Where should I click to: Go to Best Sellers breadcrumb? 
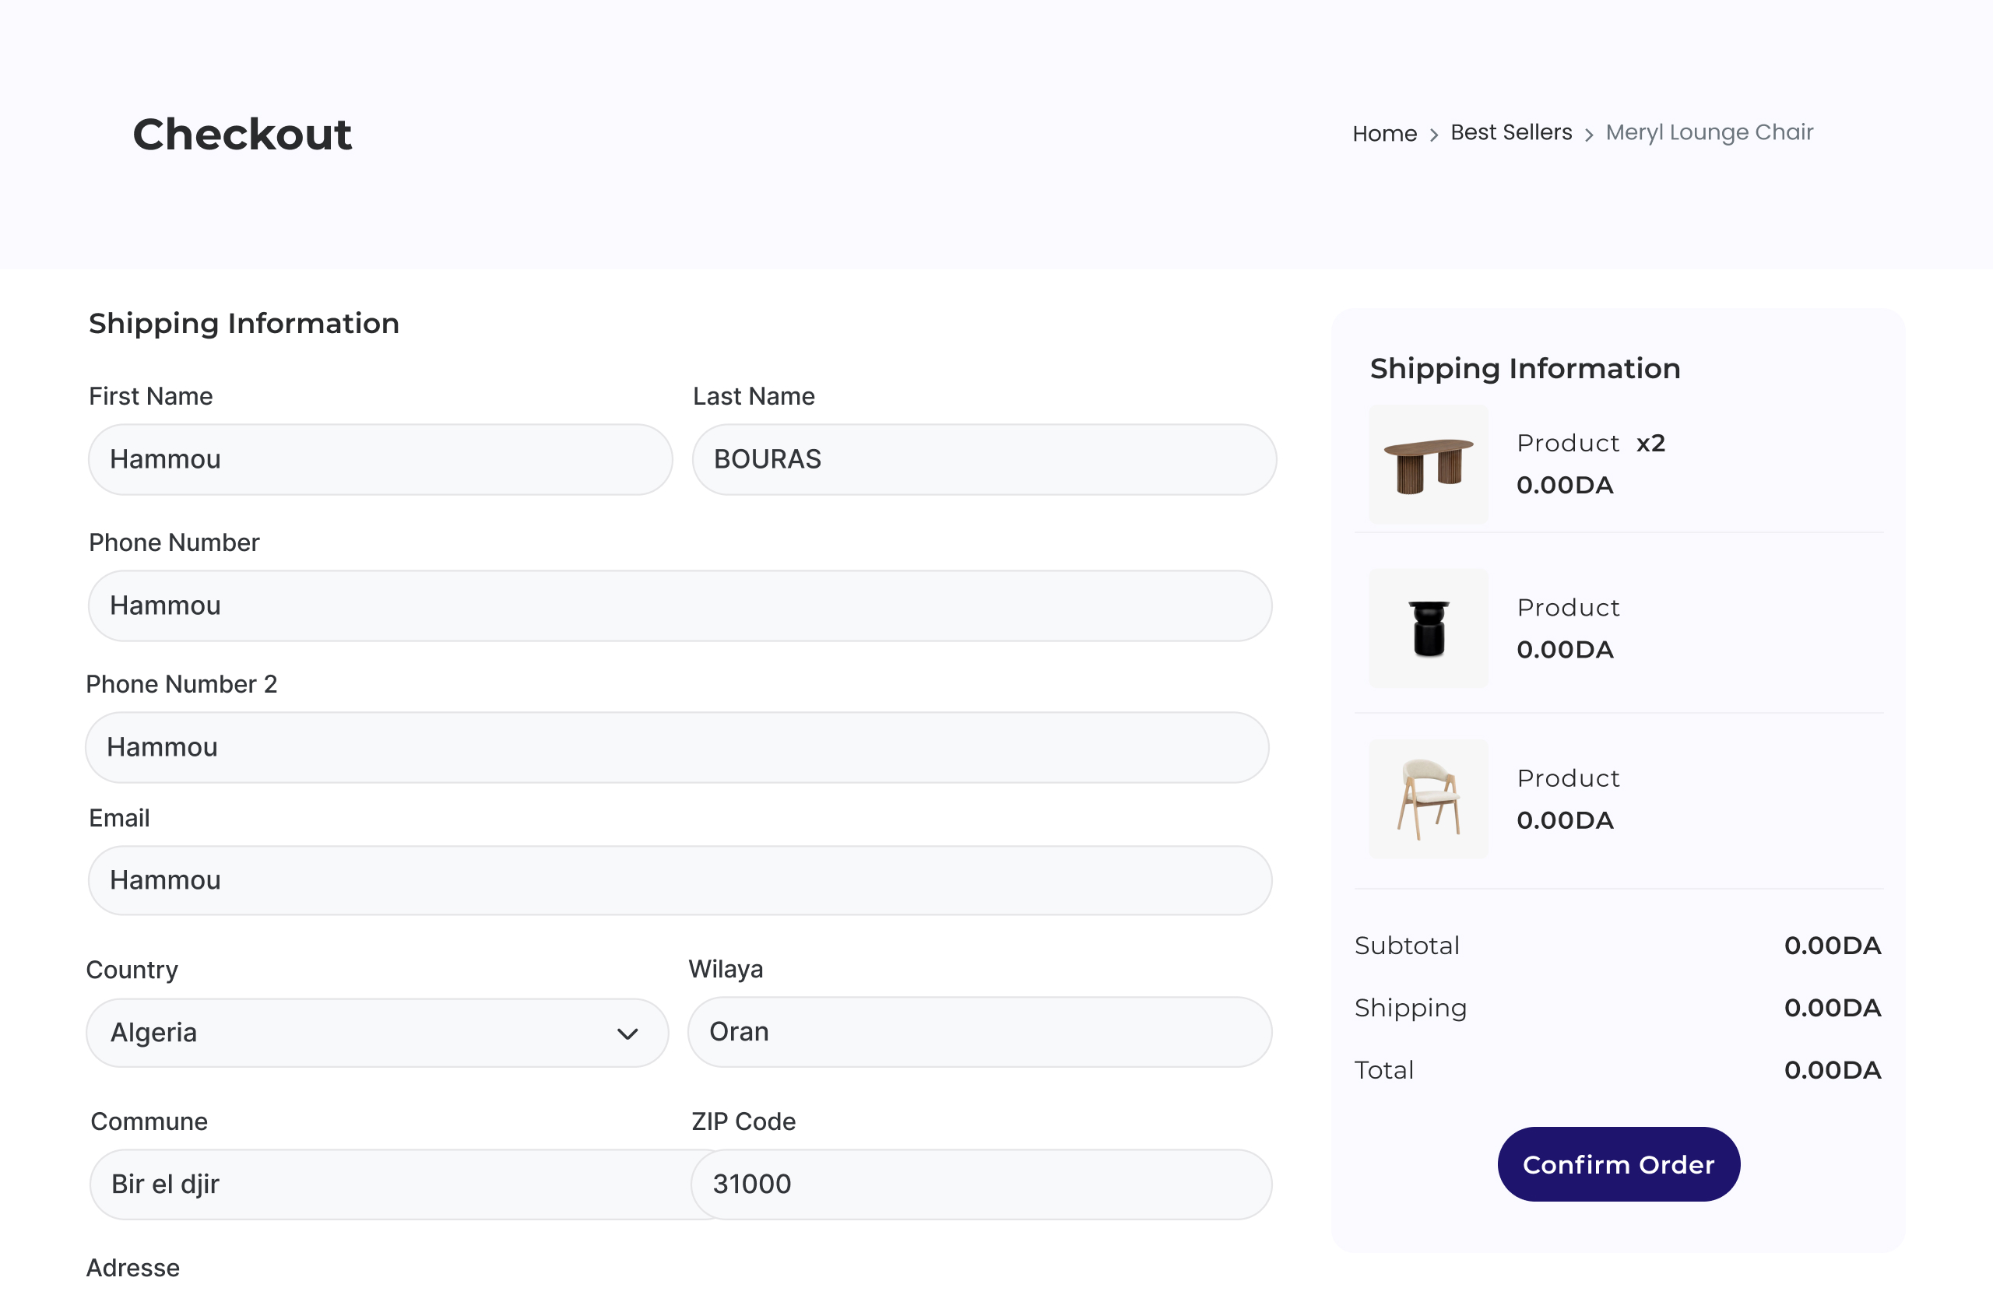[1510, 132]
